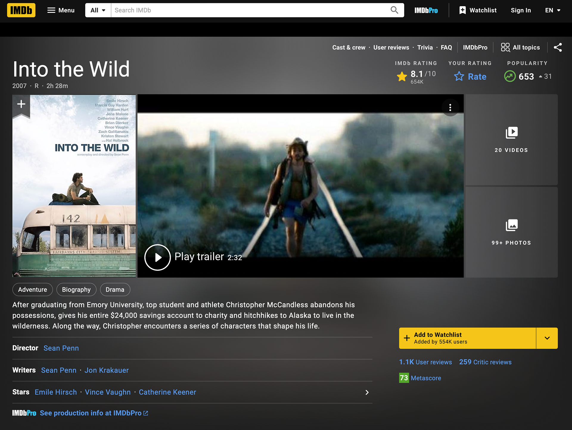This screenshot has width=572, height=430.
Task: Open the 20 Videos gallery tile
Action: [511, 140]
